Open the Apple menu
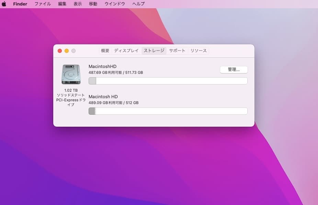Viewport: 318px width, 205px height. coord(4,4)
